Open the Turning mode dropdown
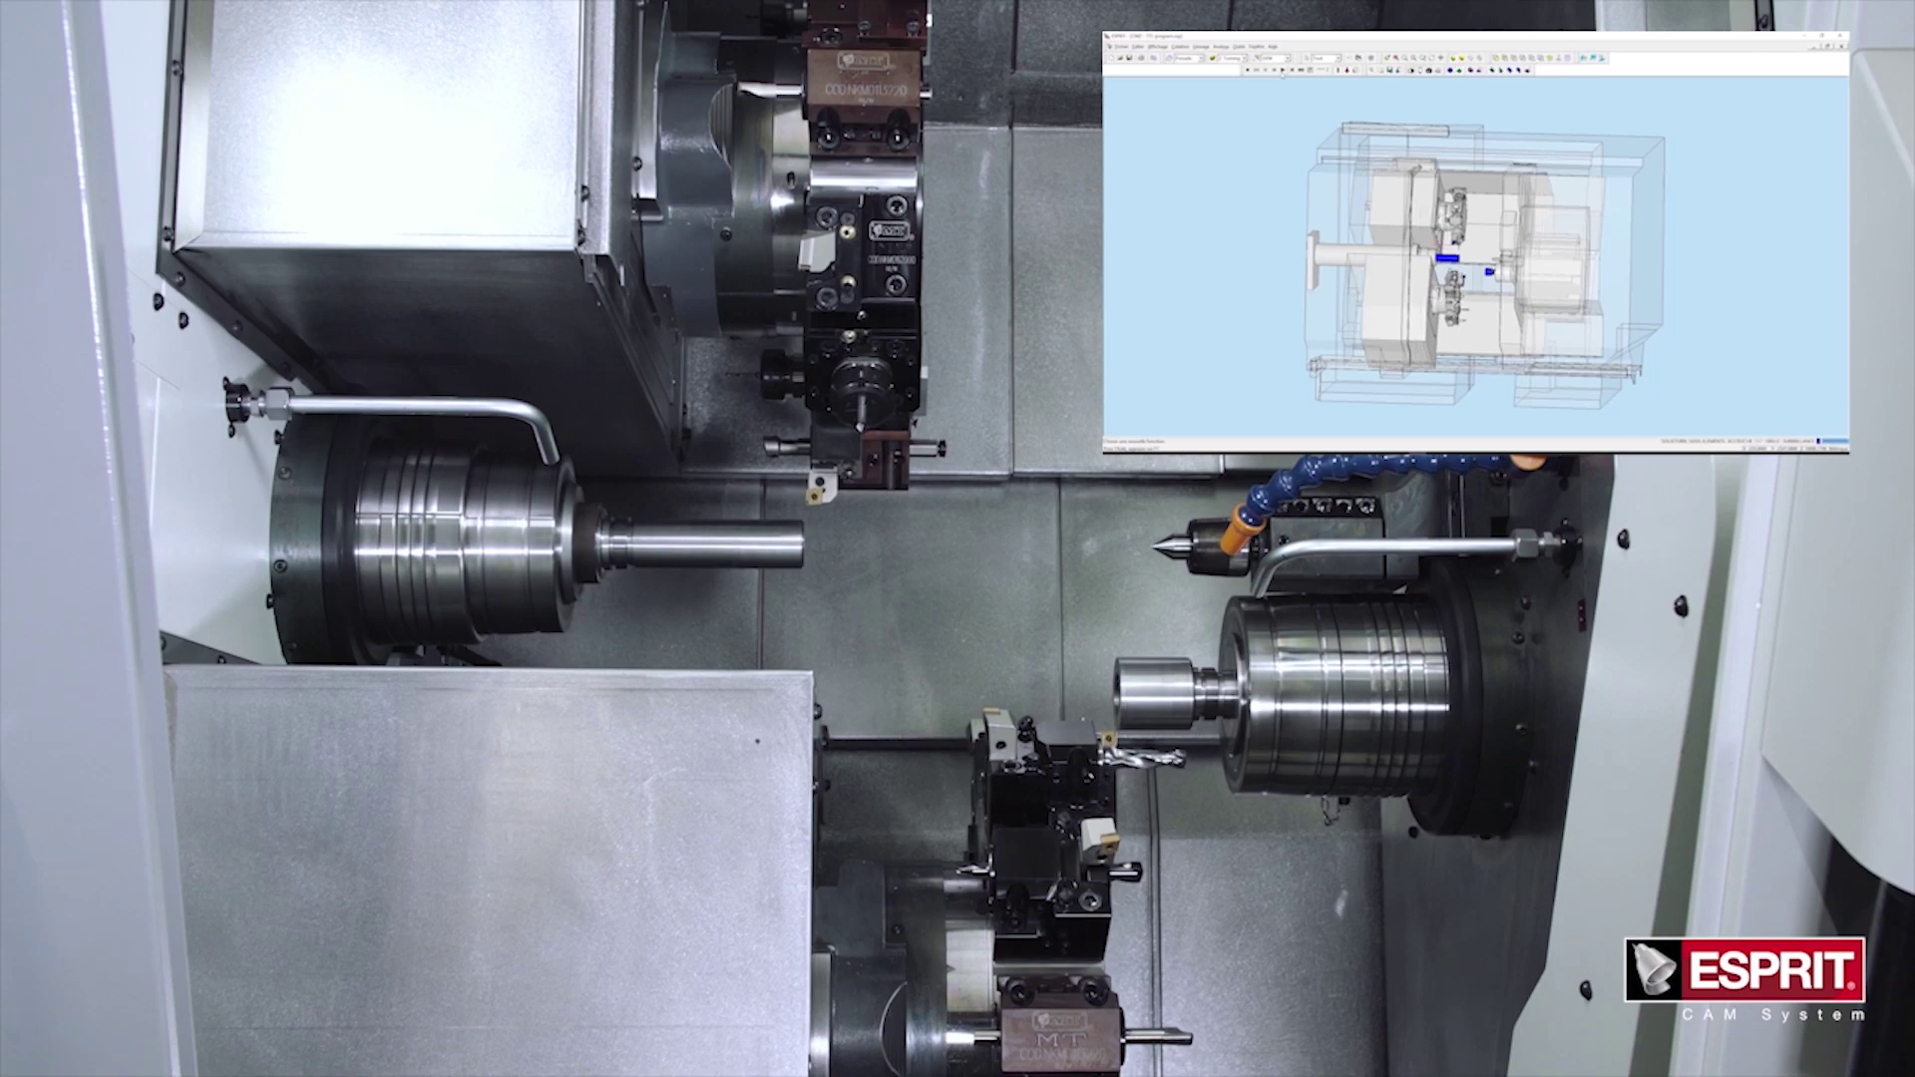The image size is (1915, 1077). (1245, 58)
